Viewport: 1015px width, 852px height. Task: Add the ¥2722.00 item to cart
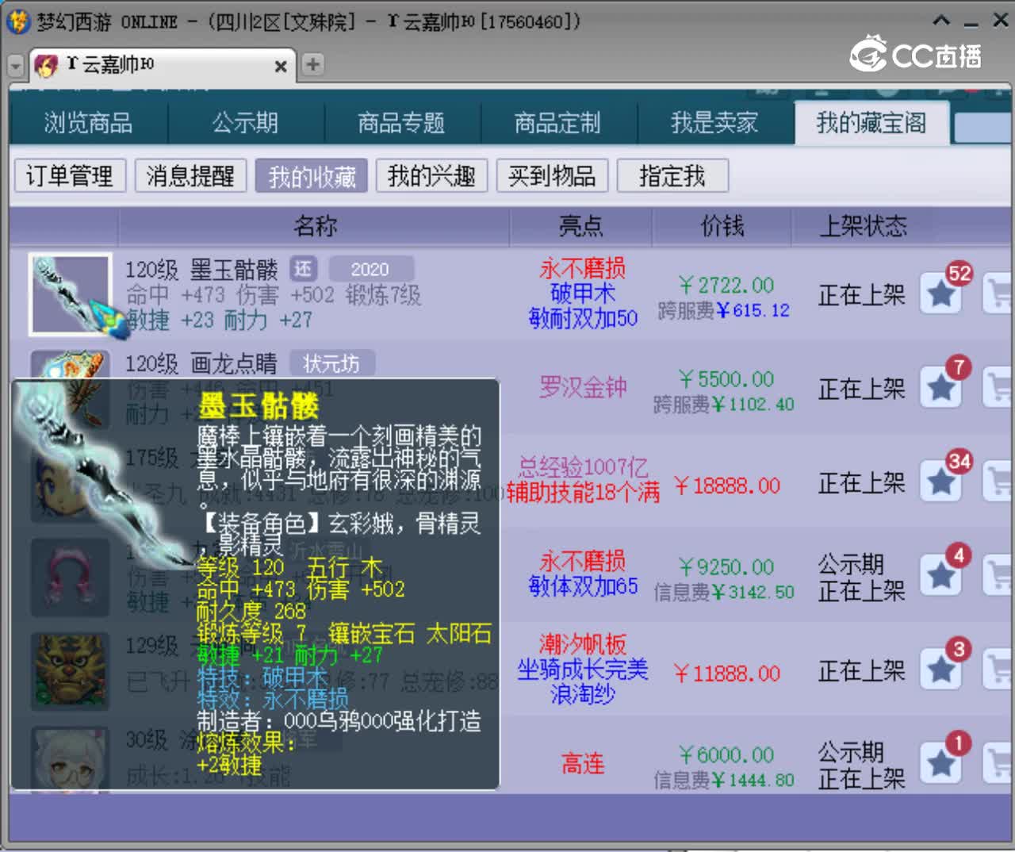(998, 294)
